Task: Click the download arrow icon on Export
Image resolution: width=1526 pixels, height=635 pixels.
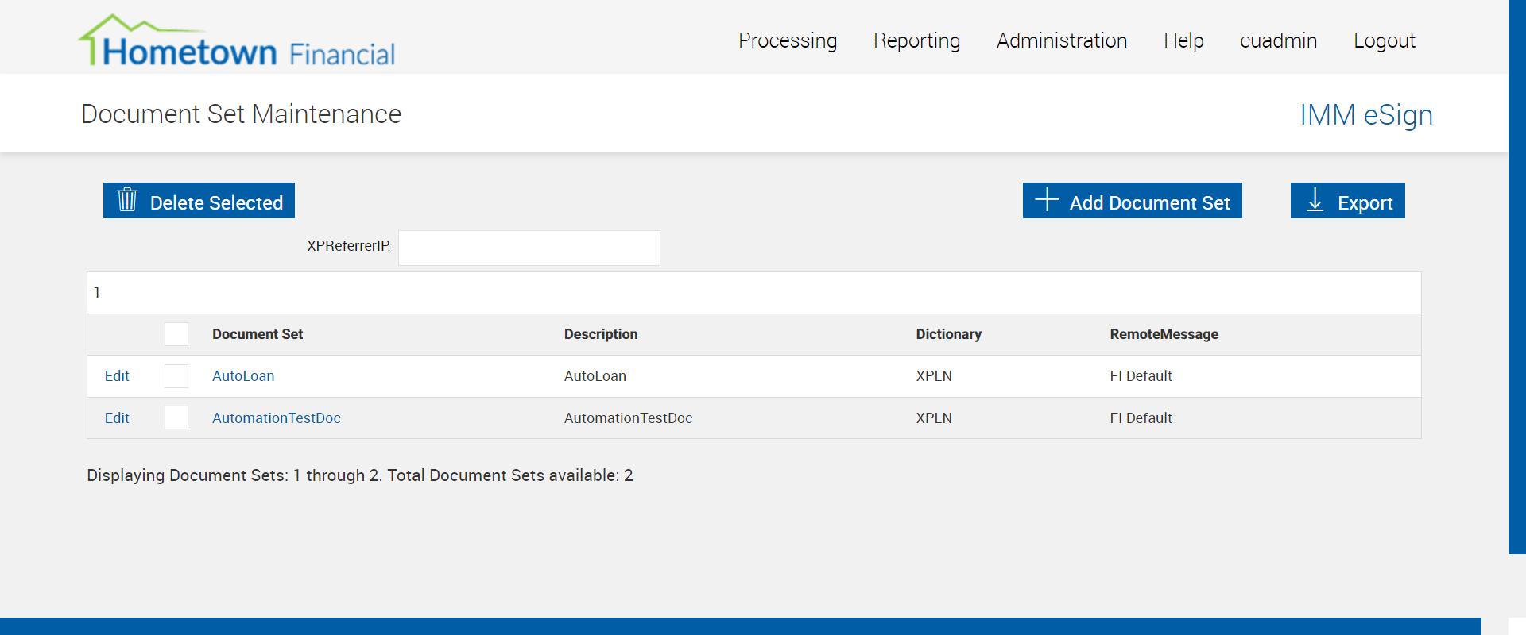Action: tap(1315, 200)
